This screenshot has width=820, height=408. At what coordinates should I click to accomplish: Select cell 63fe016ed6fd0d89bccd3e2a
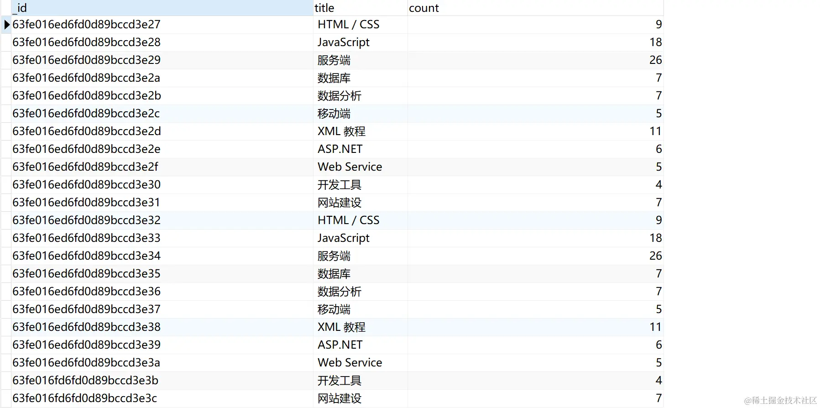pos(162,78)
